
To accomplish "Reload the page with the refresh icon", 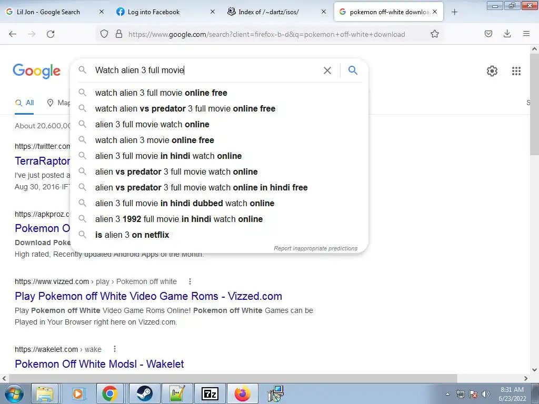I will click(51, 34).
